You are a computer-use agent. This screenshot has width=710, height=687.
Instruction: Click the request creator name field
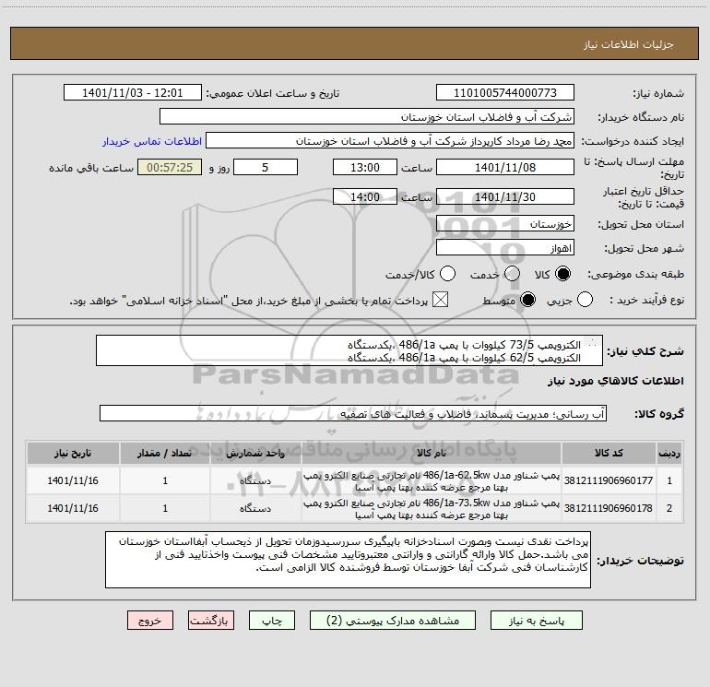pos(390,141)
